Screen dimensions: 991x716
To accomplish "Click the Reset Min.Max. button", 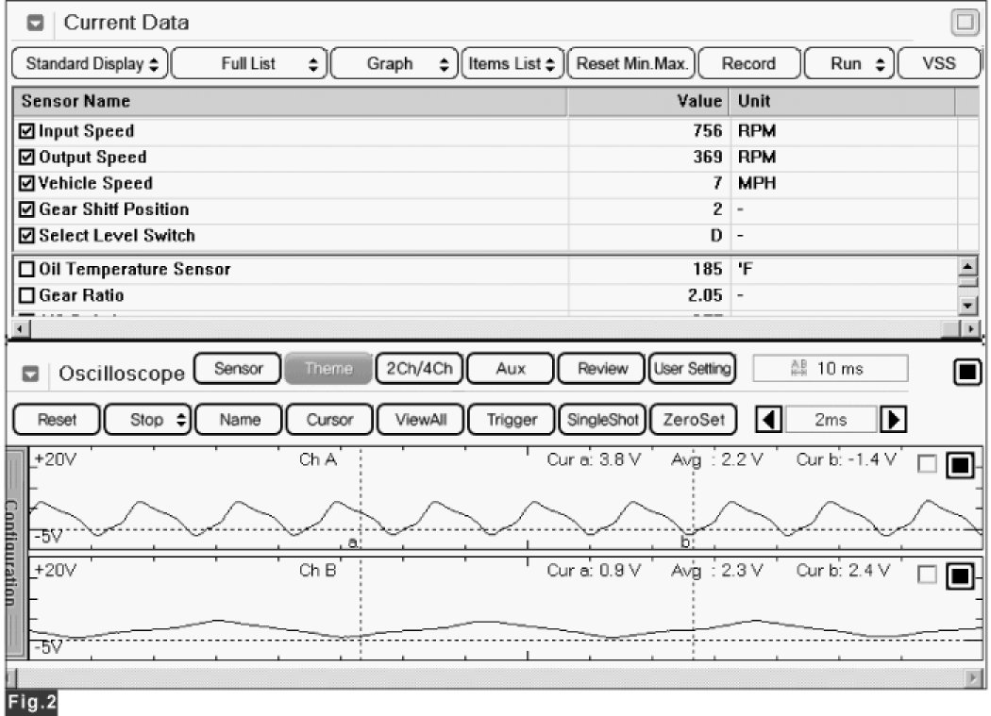I will pos(630,64).
